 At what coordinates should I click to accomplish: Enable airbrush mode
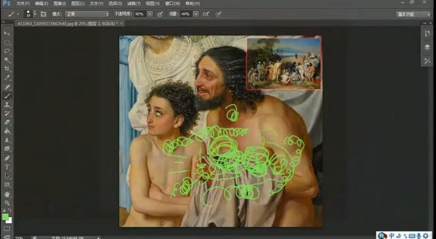tap(206, 14)
